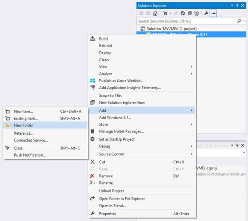
Task: Toggle the Show All Files icon
Action: [197, 13]
